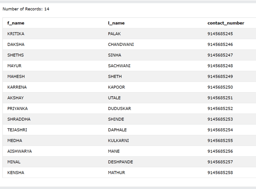Click contact number 9145685247

coord(220,55)
